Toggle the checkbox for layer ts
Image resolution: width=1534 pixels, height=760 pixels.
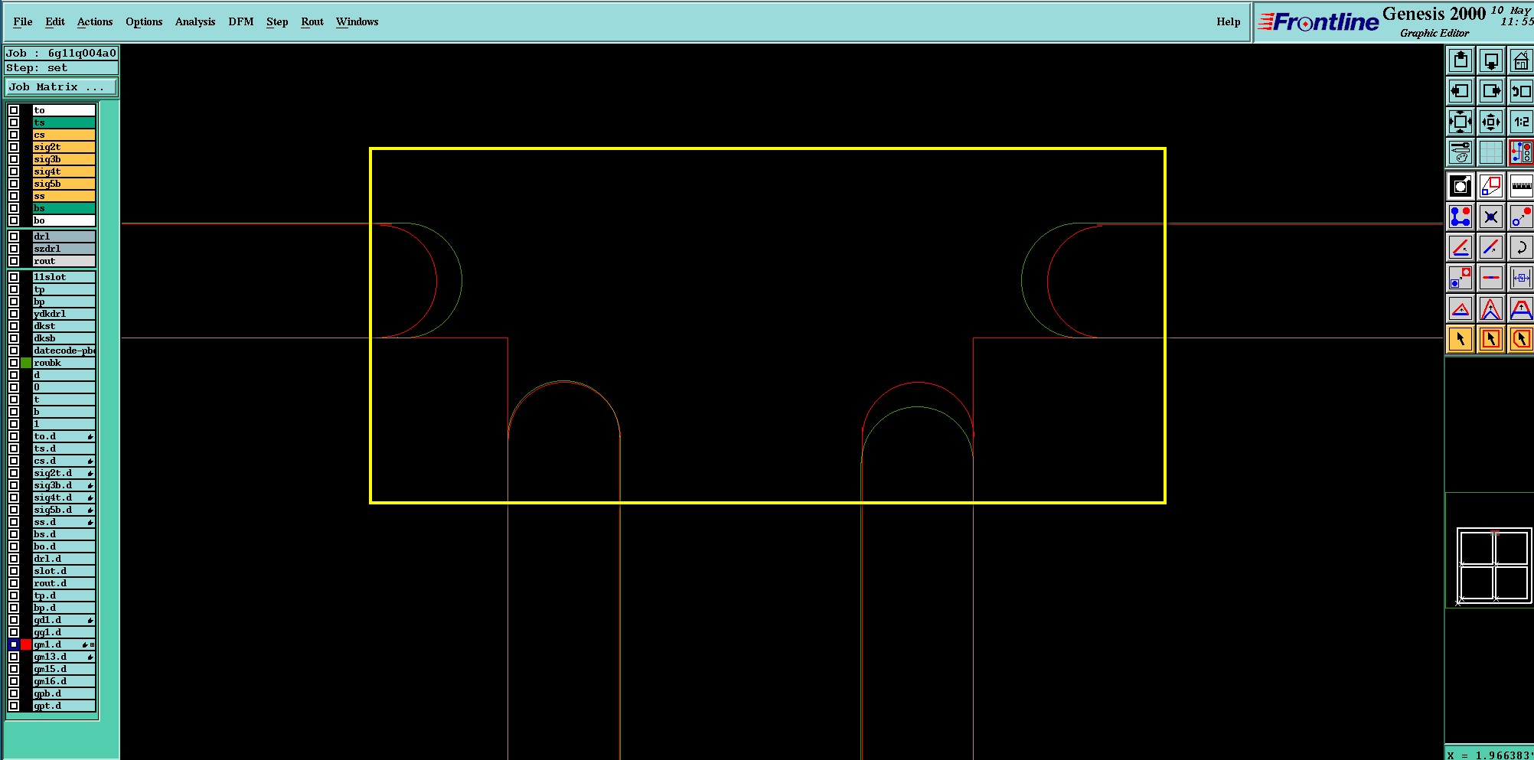coord(14,122)
